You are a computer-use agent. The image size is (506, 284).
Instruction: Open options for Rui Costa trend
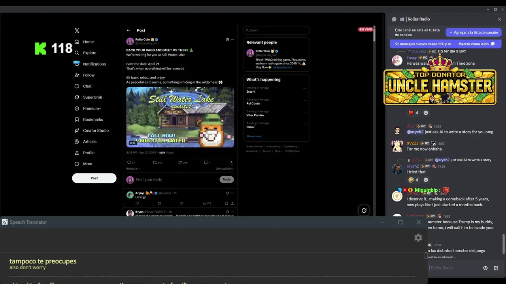click(305, 100)
